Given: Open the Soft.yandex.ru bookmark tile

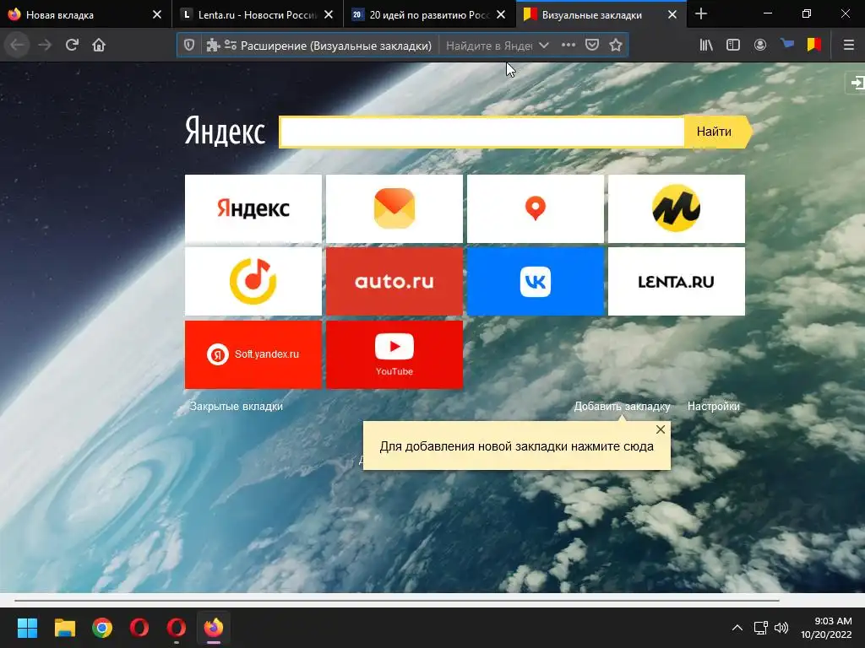Looking at the screenshot, I should coord(253,354).
